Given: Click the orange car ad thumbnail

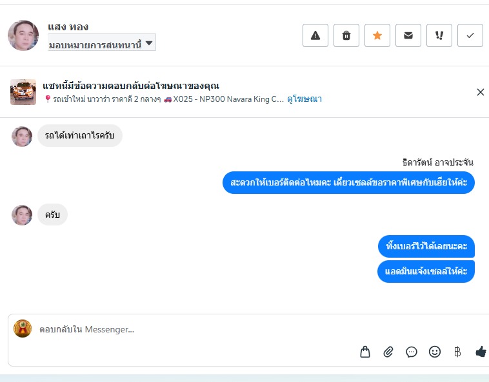Looking at the screenshot, I should click(x=23, y=92).
